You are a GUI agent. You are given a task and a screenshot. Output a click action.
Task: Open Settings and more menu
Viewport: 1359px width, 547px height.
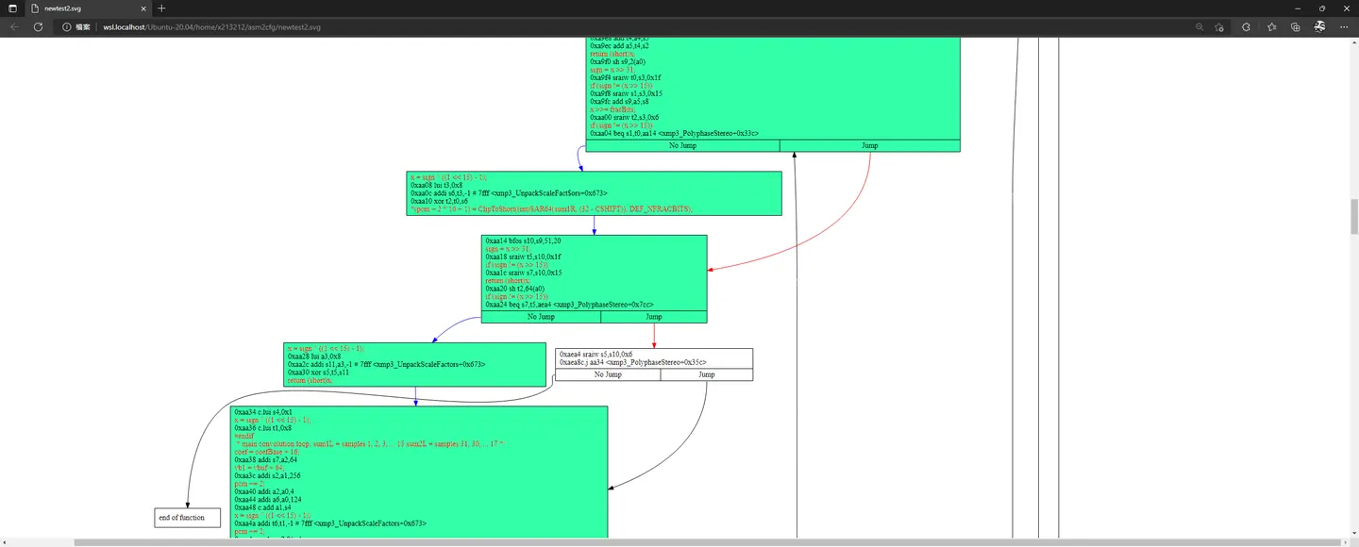1345,27
